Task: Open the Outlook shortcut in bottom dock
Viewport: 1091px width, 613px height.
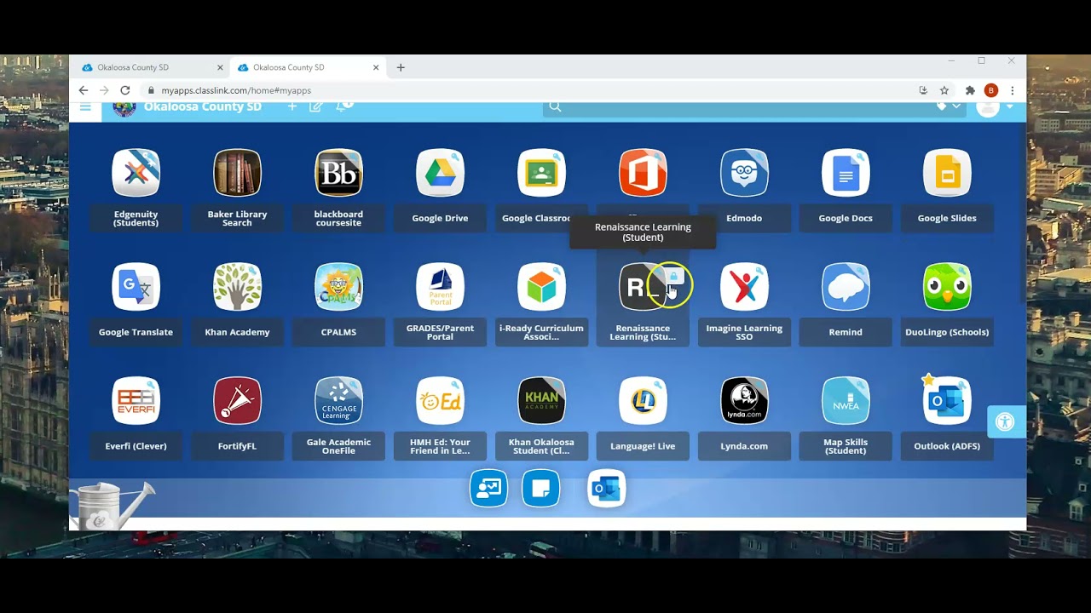Action: pyautogui.click(x=607, y=489)
